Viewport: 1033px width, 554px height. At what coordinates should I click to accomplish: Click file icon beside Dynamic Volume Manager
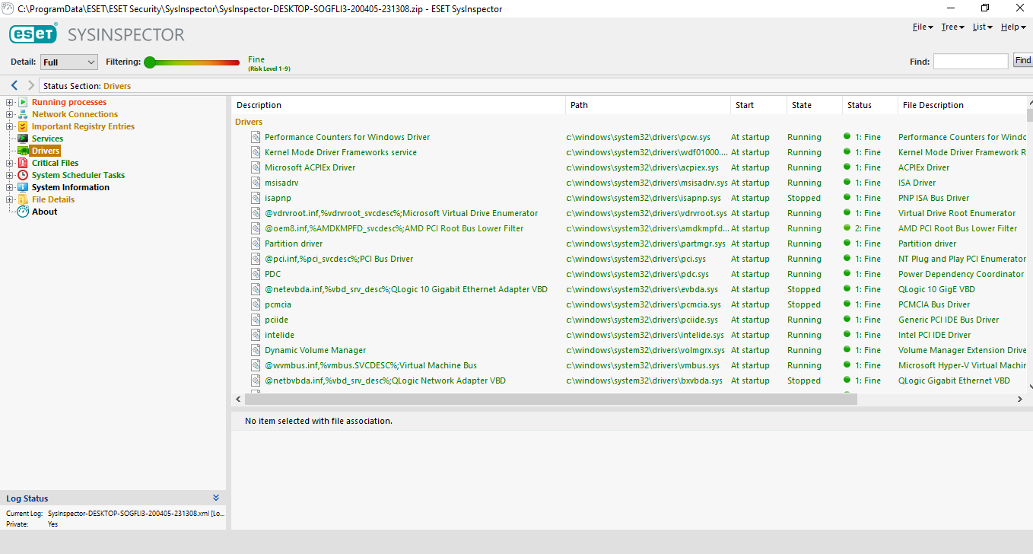point(256,350)
